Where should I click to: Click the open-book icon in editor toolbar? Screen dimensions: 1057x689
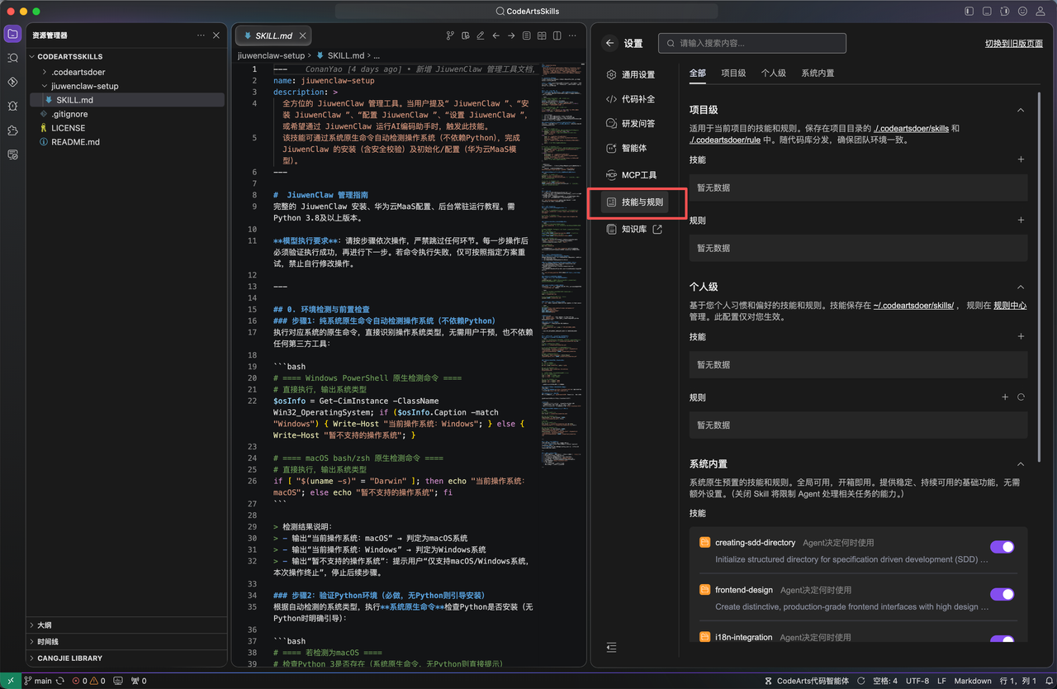(x=542, y=36)
